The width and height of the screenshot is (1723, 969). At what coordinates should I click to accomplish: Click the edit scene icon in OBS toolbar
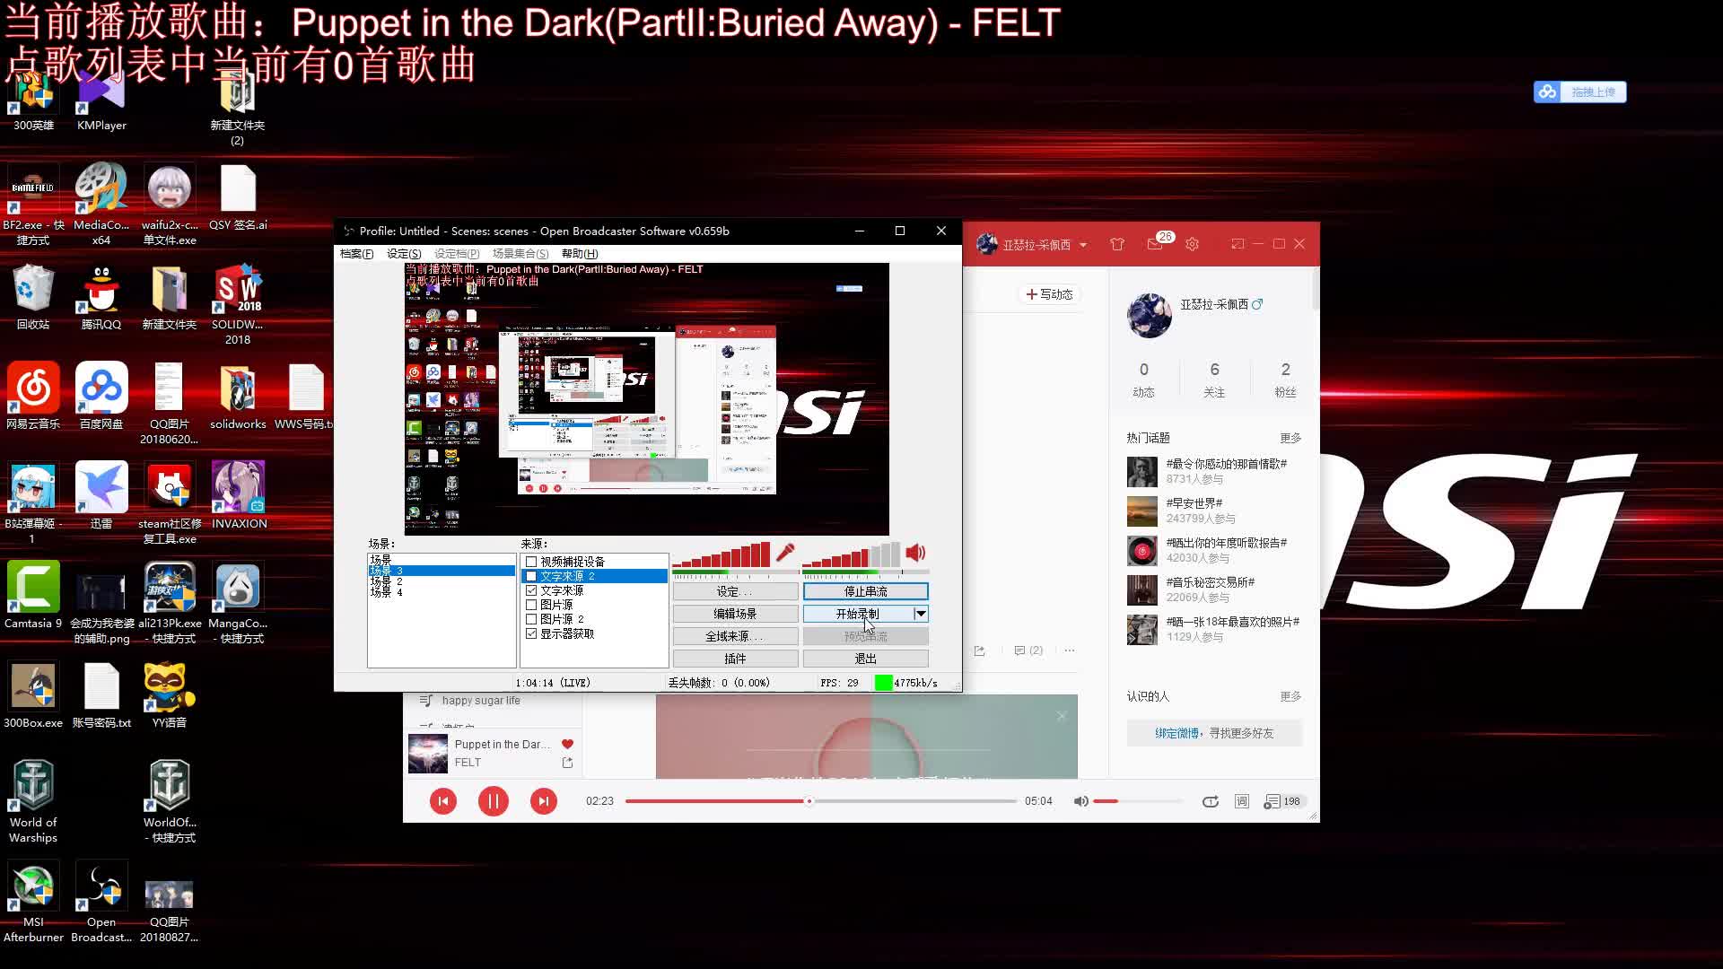pyautogui.click(x=735, y=613)
